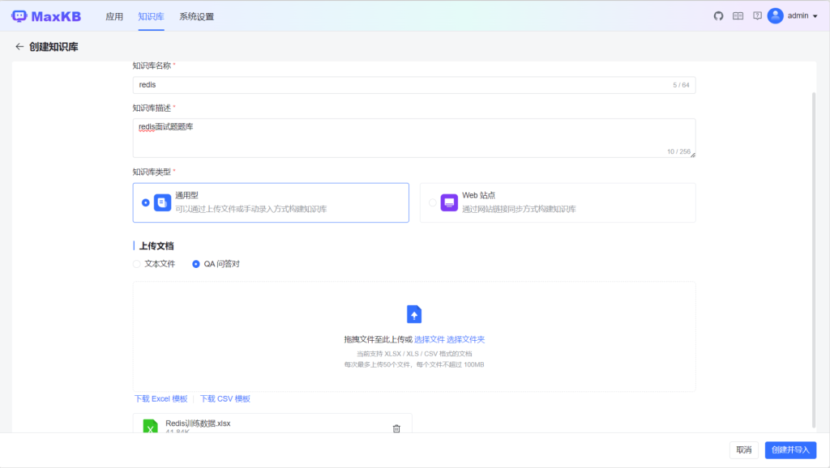Delete the Redis训练数据.xlsx file with trash icon
This screenshot has width=830, height=468.
pyautogui.click(x=396, y=428)
